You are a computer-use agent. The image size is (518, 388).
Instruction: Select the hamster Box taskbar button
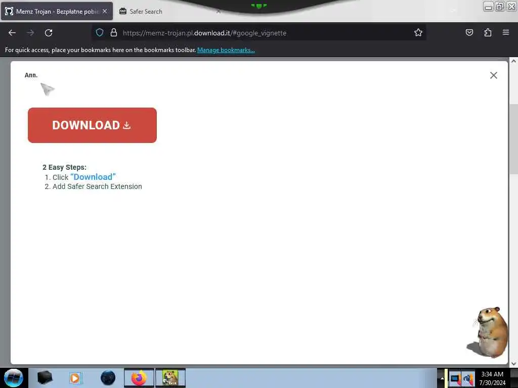tap(170, 378)
